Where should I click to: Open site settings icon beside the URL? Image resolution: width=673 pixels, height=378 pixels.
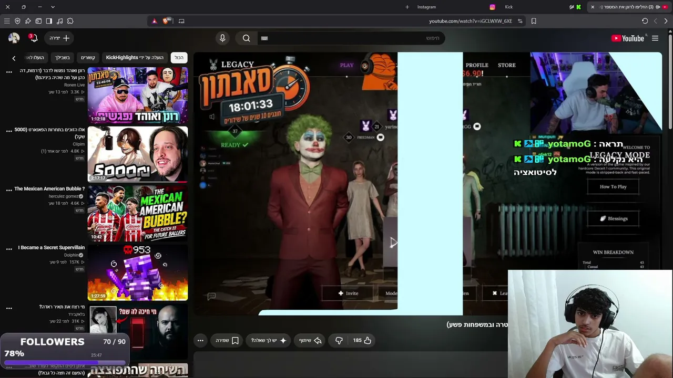[520, 21]
